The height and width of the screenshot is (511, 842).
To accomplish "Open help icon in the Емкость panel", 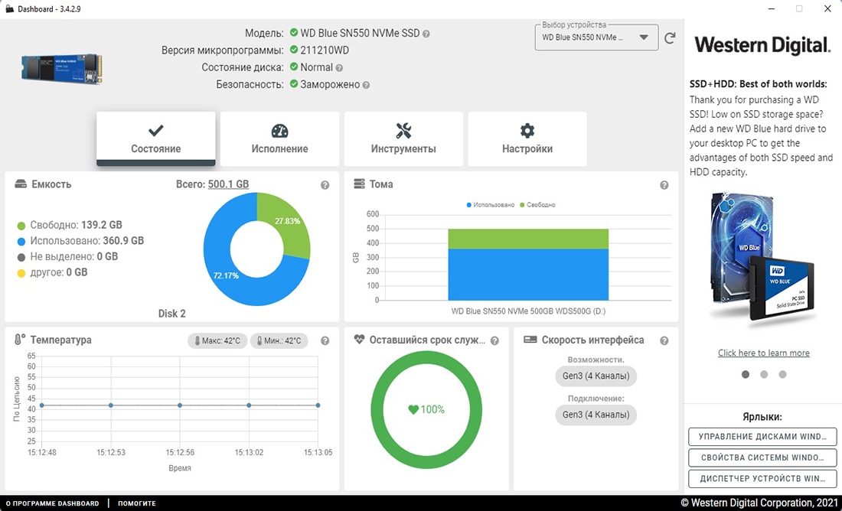I will pyautogui.click(x=325, y=185).
